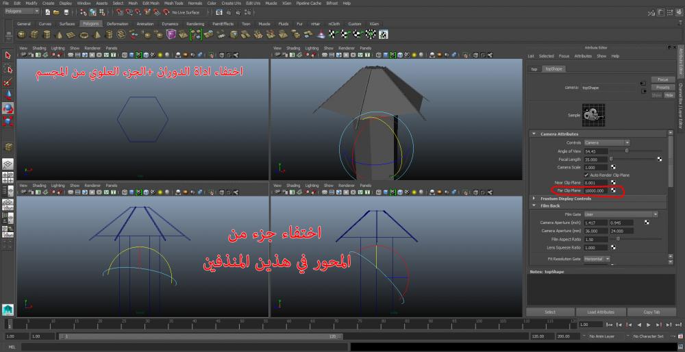Switch to four-view panel layout

[x=8, y=177]
